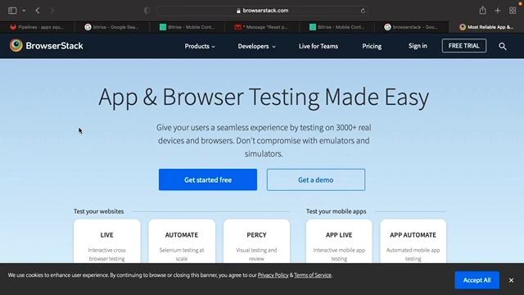Viewport: 524px width, 295px height.
Task: Click the 'Test your websites' label
Action: pyautogui.click(x=98, y=211)
